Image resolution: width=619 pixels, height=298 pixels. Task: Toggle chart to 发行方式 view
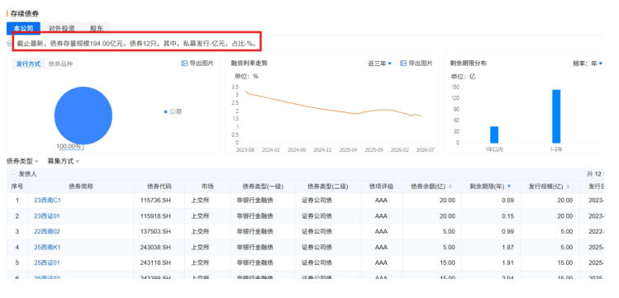28,64
